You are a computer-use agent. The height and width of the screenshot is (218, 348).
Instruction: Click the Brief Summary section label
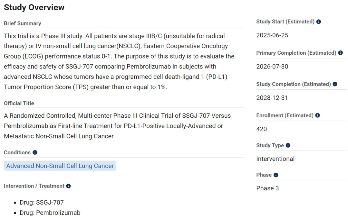tap(23, 23)
